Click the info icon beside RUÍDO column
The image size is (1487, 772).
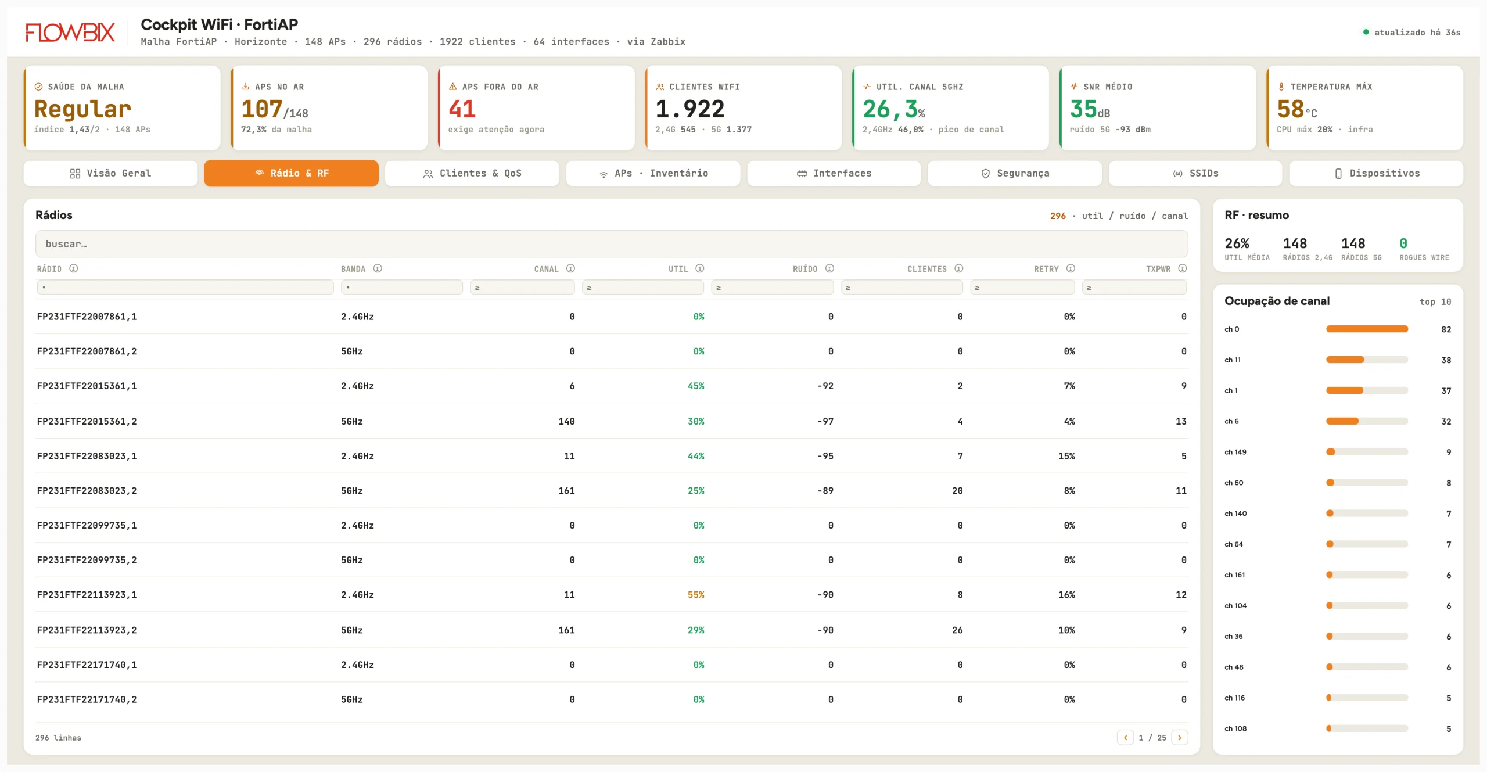tap(829, 268)
